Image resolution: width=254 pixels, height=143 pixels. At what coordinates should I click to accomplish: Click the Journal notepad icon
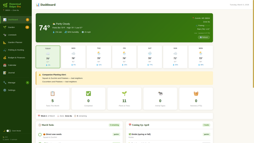[5, 73]
